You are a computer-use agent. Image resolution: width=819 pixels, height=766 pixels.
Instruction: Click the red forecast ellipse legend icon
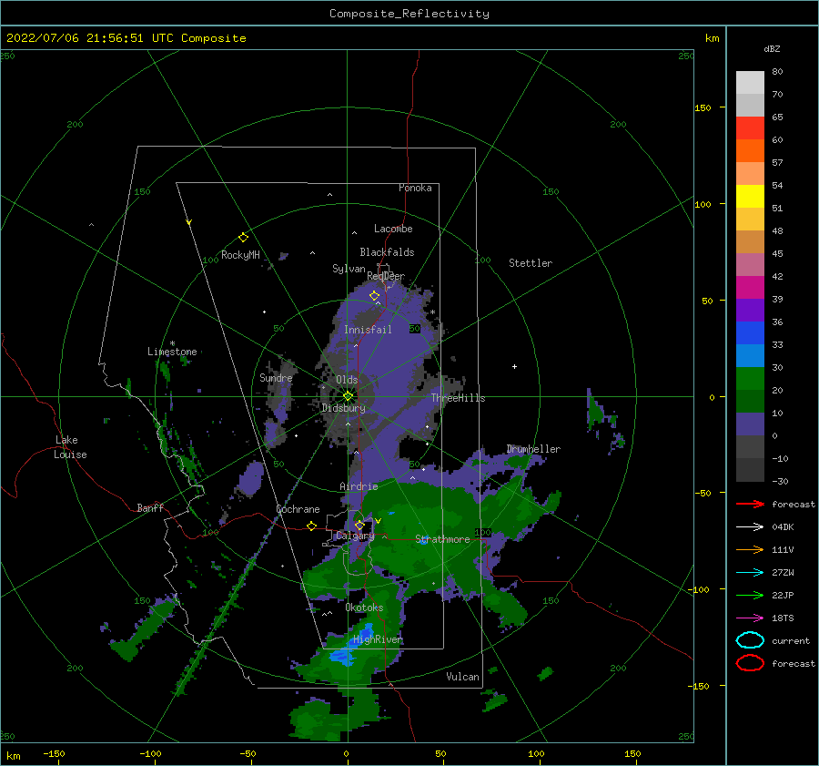pyautogui.click(x=750, y=663)
